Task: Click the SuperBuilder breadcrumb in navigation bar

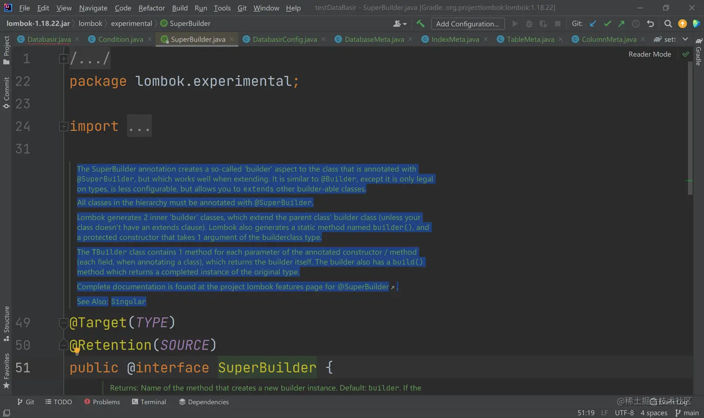Action: [185, 23]
